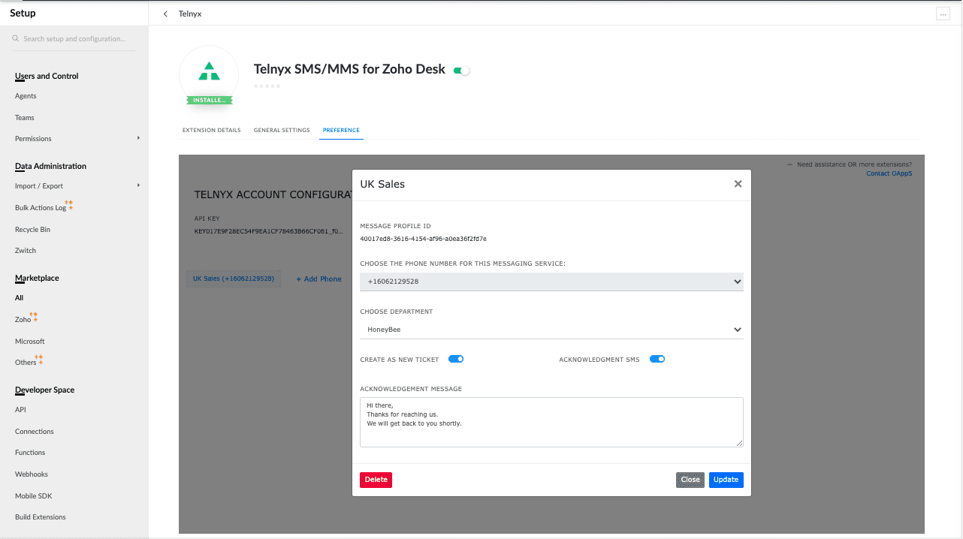Click the sparkle icon beside Bulk Actions Log
The height and width of the screenshot is (539, 963).
click(70, 204)
